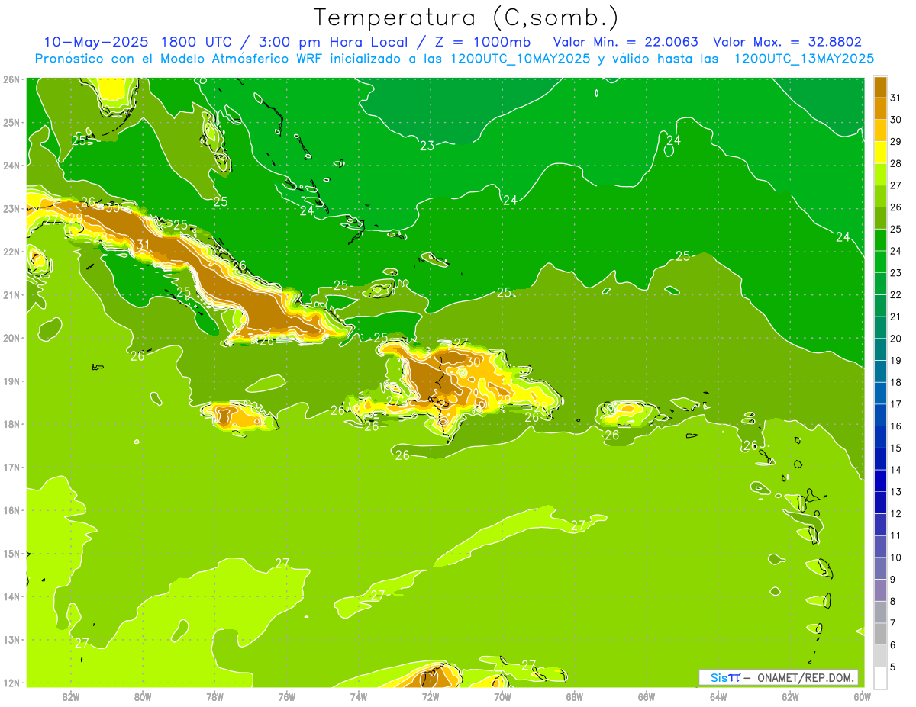Screen dimensions: 916x707
Task: Click the teal legend swatch between 19 and 20
Action: tap(881, 349)
